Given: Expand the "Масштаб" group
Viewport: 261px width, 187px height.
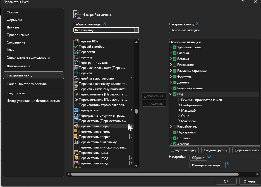Looking at the screenshot, I should [x=179, y=110].
